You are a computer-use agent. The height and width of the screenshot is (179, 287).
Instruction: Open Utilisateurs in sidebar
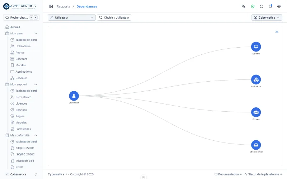click(x=23, y=46)
